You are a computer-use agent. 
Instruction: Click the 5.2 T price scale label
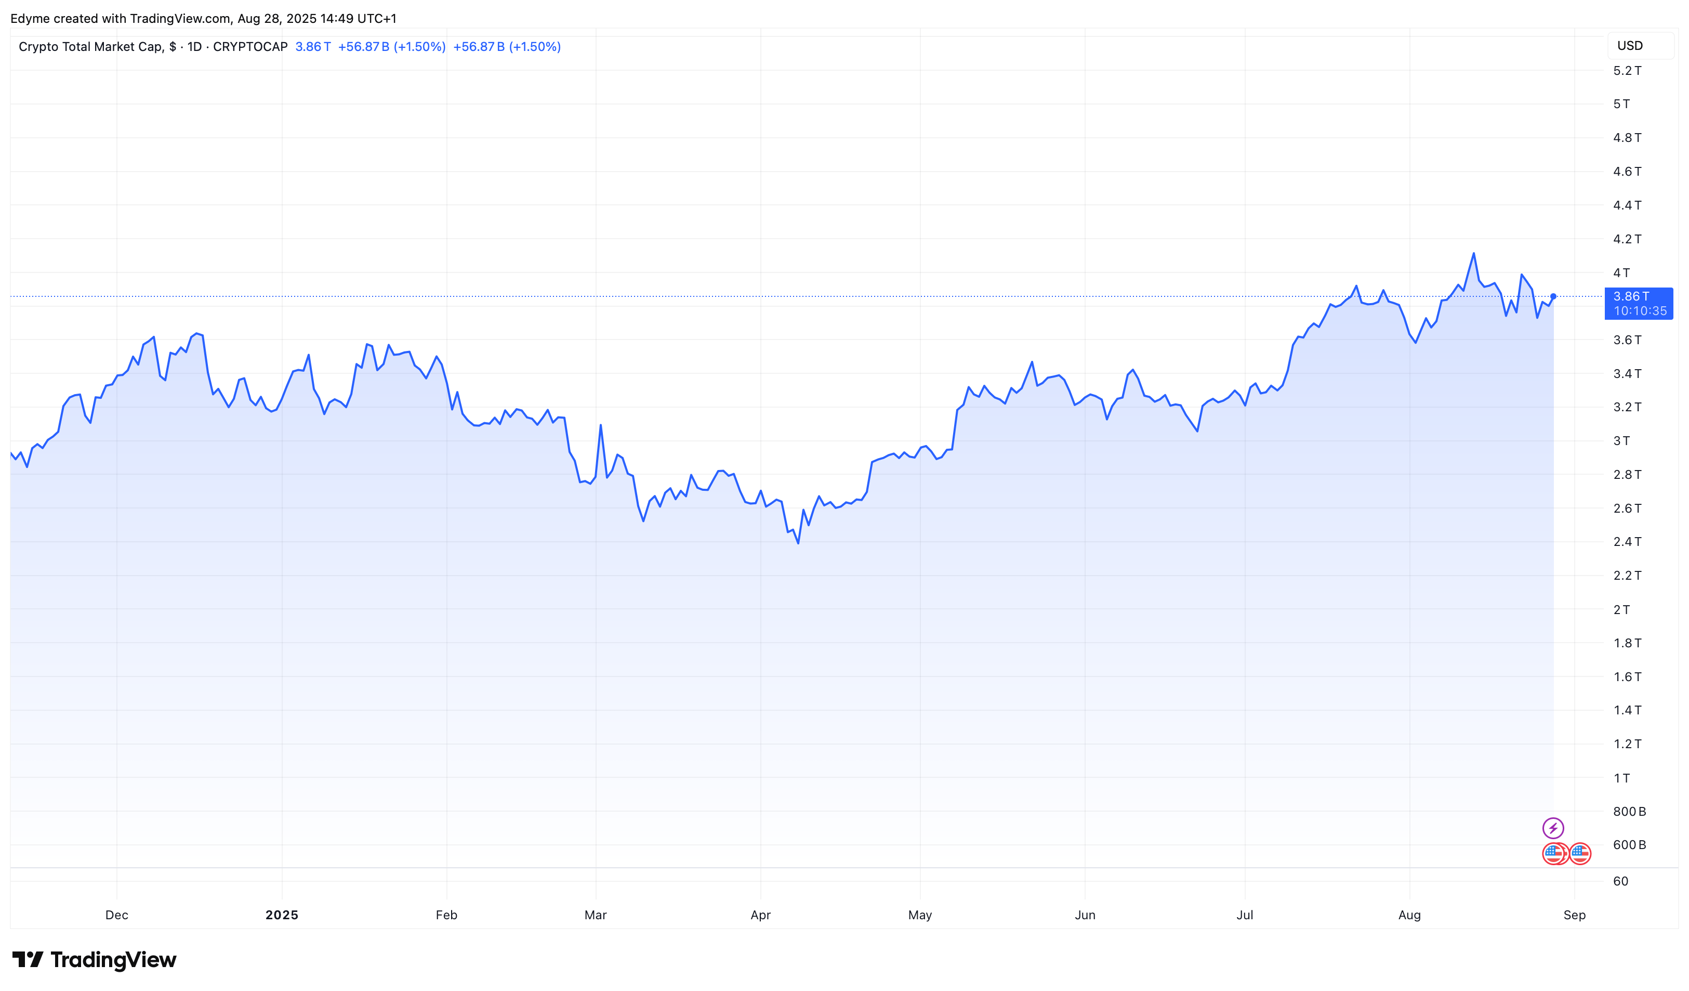click(x=1627, y=70)
